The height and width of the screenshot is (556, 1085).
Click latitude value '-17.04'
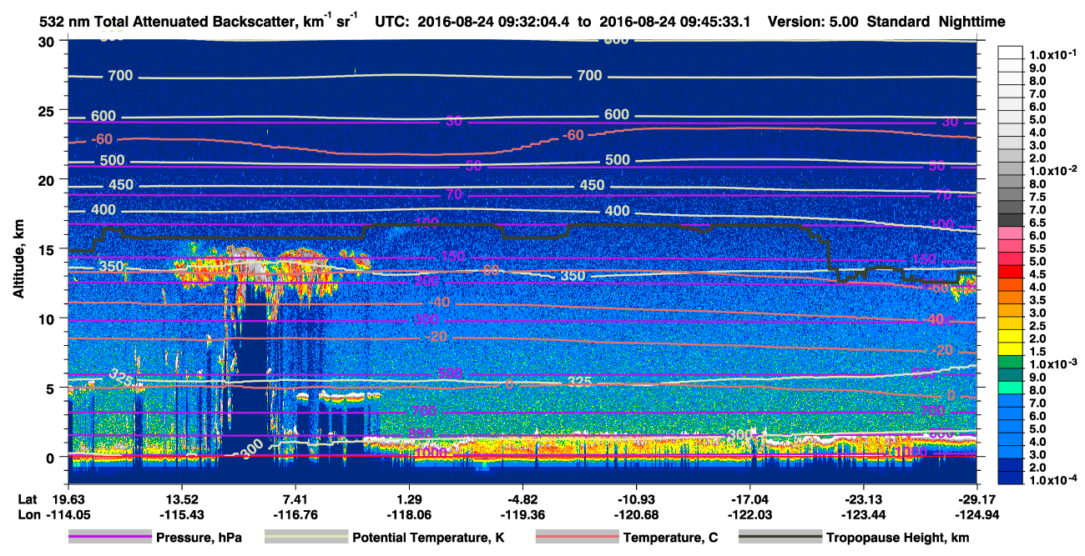(x=749, y=500)
